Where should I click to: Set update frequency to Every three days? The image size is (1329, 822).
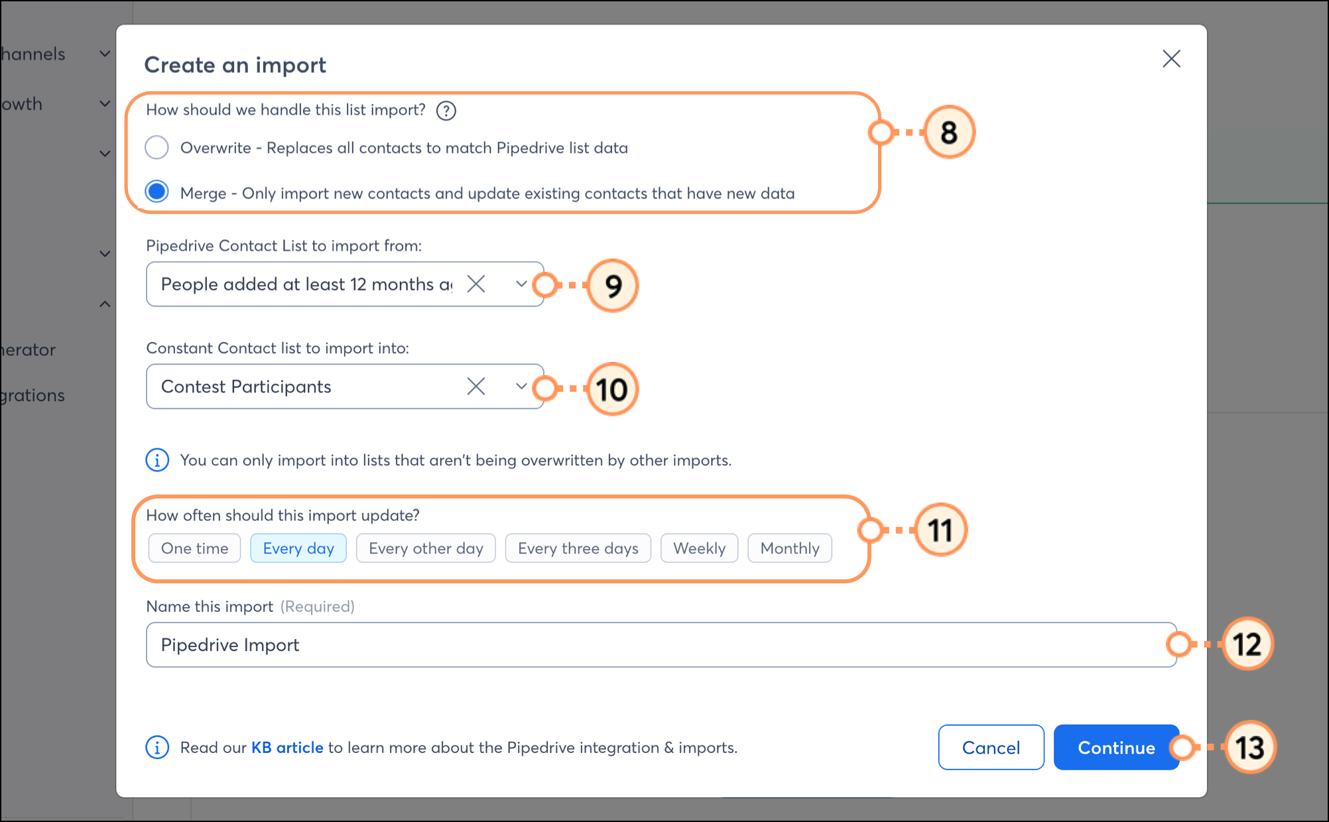click(578, 548)
